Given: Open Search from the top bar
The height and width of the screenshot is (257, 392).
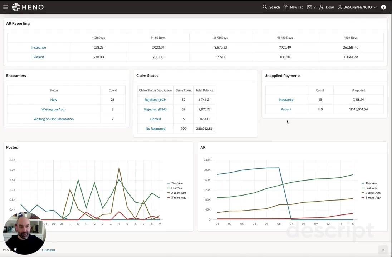Looking at the screenshot, I should point(271,7).
